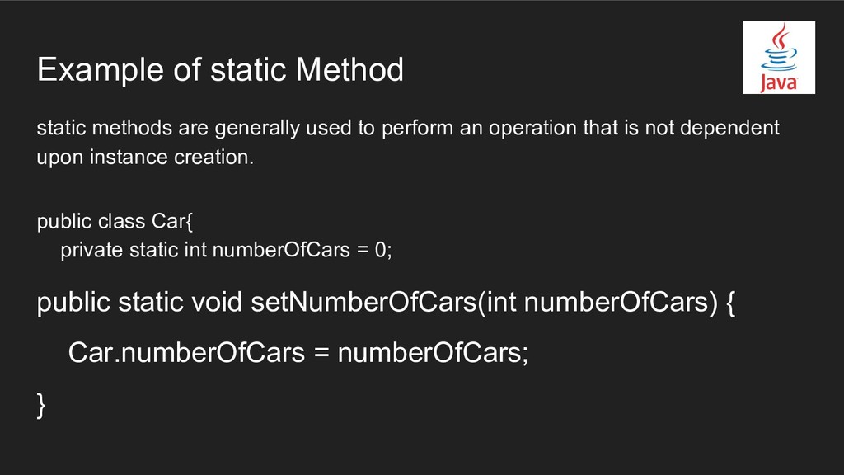Click the opening brace after the method signature
Screen dimensions: 844x475
pyautogui.click(x=730, y=303)
